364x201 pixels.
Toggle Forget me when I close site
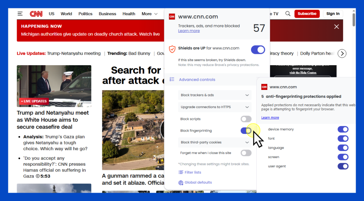[246, 153]
